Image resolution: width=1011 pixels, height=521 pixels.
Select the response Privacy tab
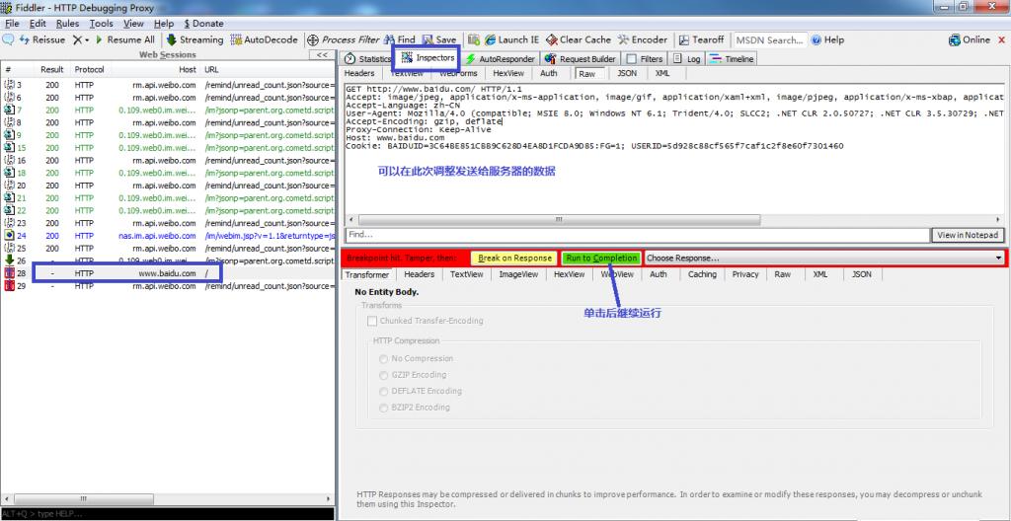[x=744, y=274]
